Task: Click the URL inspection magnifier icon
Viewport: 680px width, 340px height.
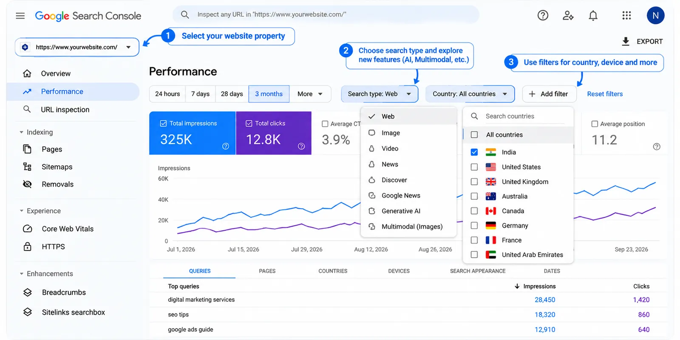Action: 27,109
